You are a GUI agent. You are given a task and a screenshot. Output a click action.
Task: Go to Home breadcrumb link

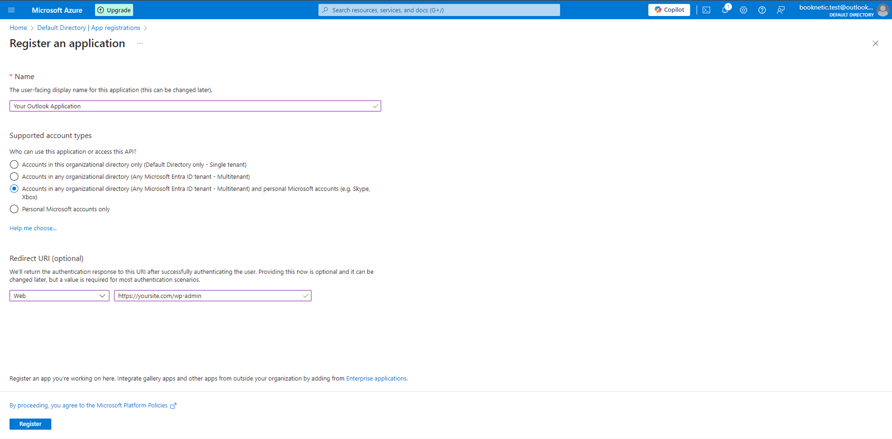coord(18,28)
